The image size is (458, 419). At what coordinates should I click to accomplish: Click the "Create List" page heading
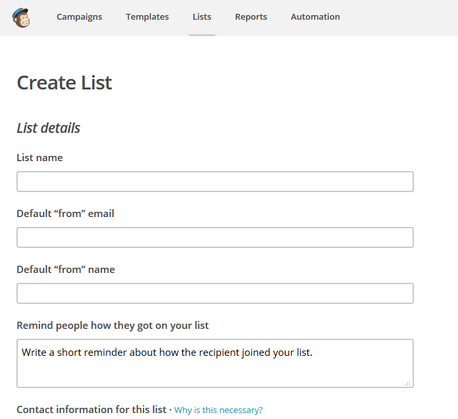coord(64,83)
